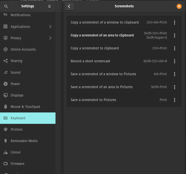Click the Applications grid icon
Image resolution: width=186 pixels, height=174 pixels.
point(6,26)
